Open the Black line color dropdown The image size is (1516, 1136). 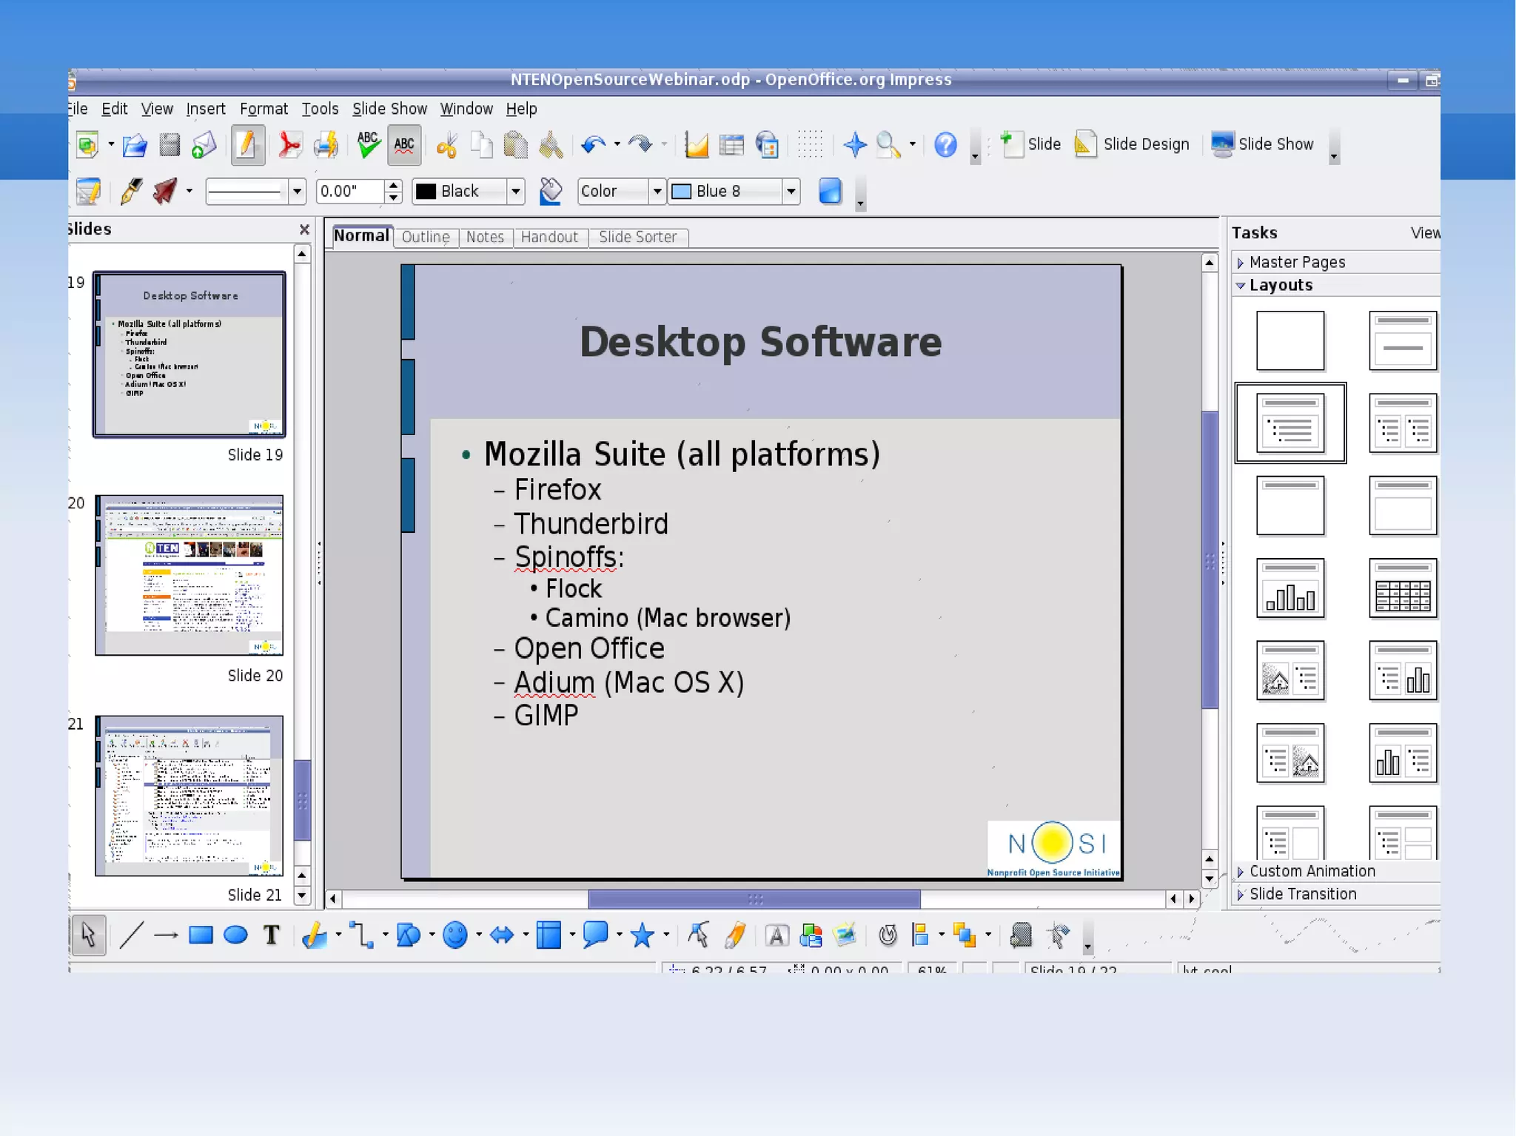pyautogui.click(x=516, y=192)
